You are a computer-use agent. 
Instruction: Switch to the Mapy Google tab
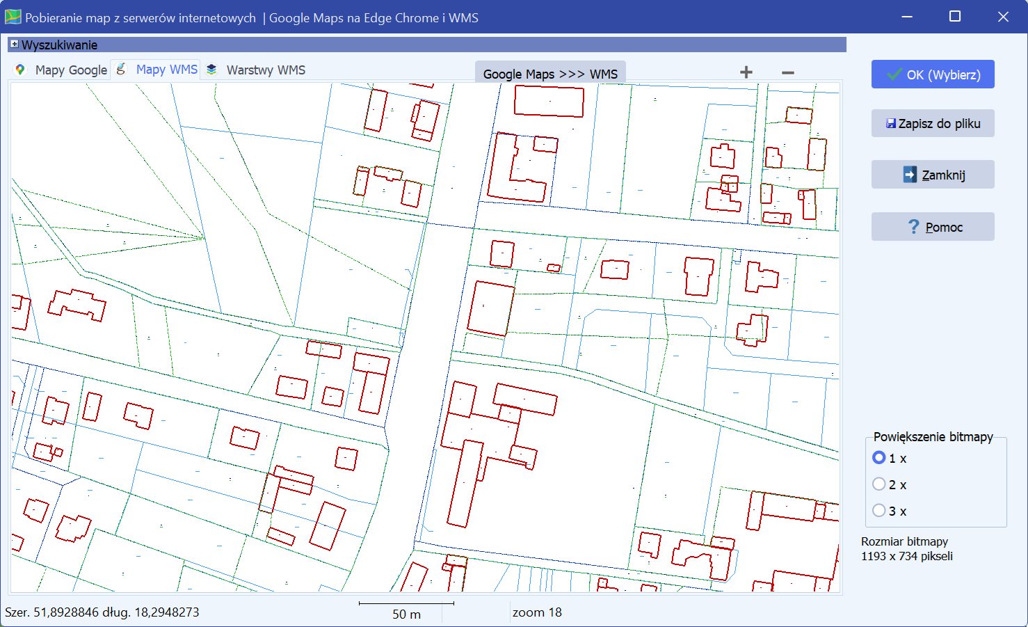coord(70,70)
